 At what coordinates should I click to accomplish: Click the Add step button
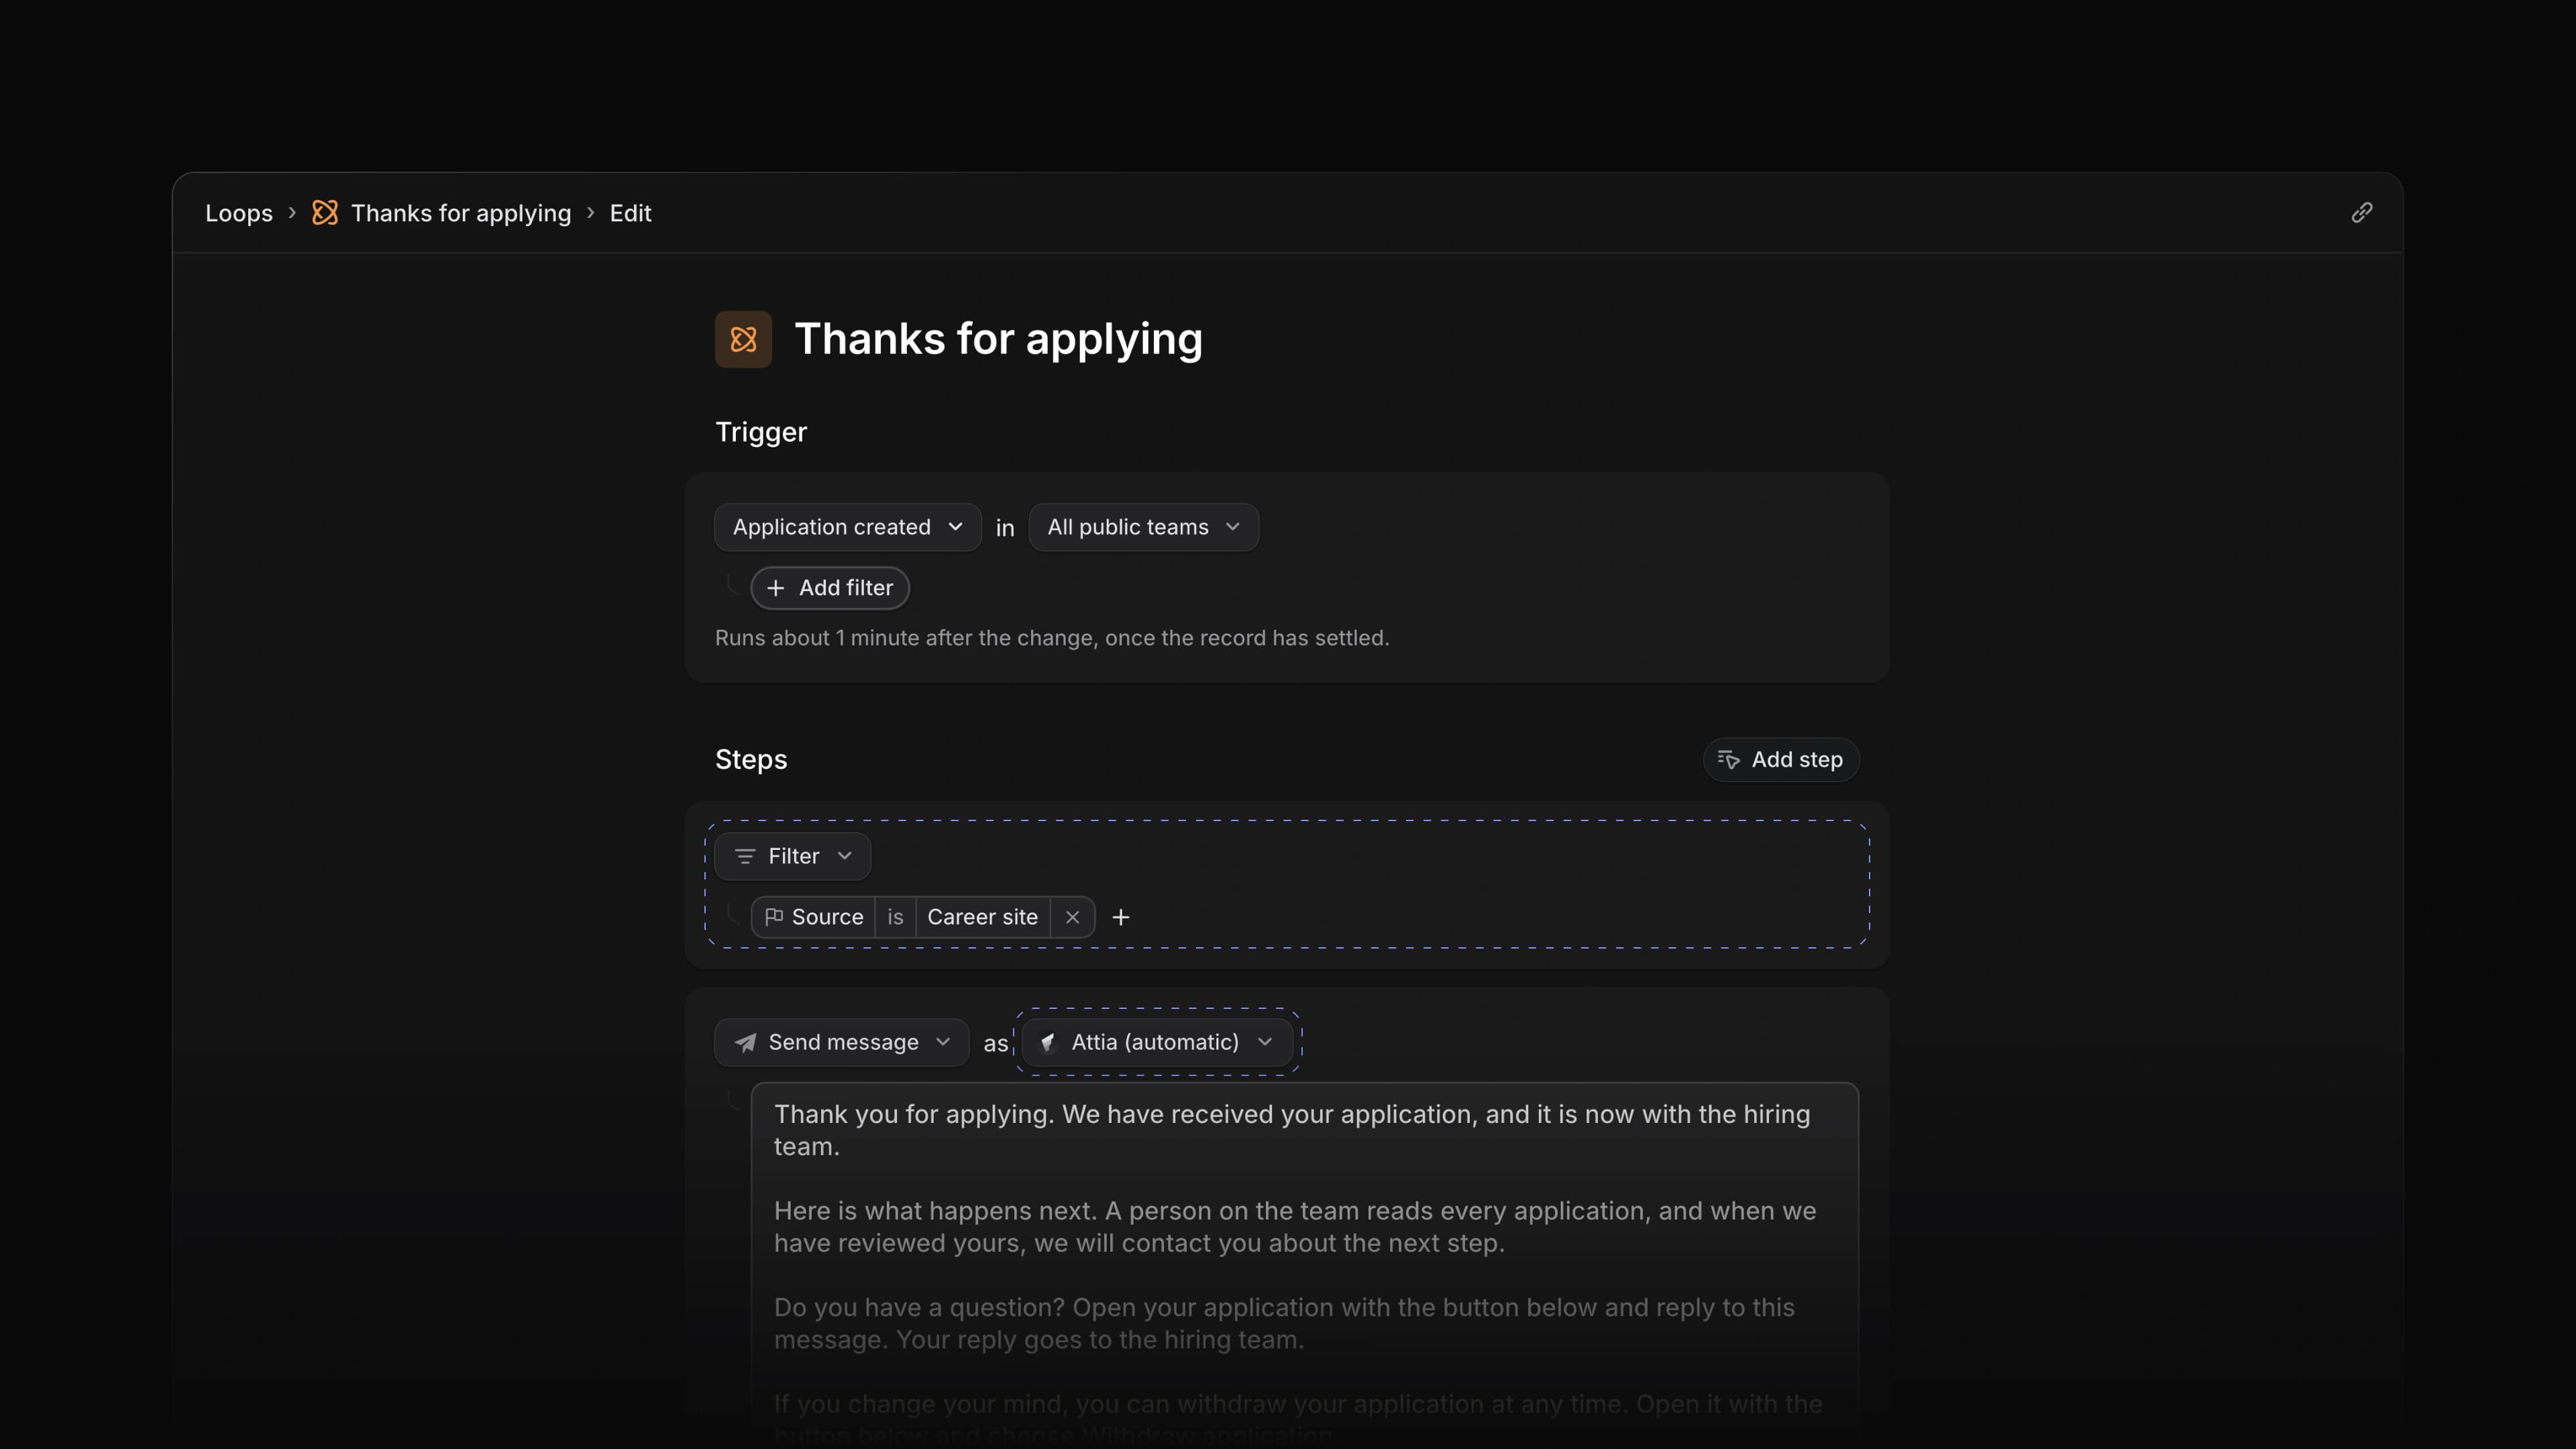tap(1781, 760)
